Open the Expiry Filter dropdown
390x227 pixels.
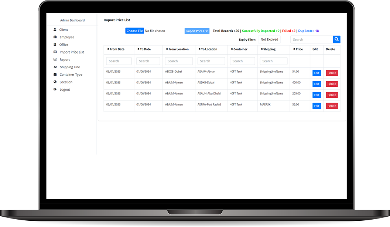click(x=269, y=39)
